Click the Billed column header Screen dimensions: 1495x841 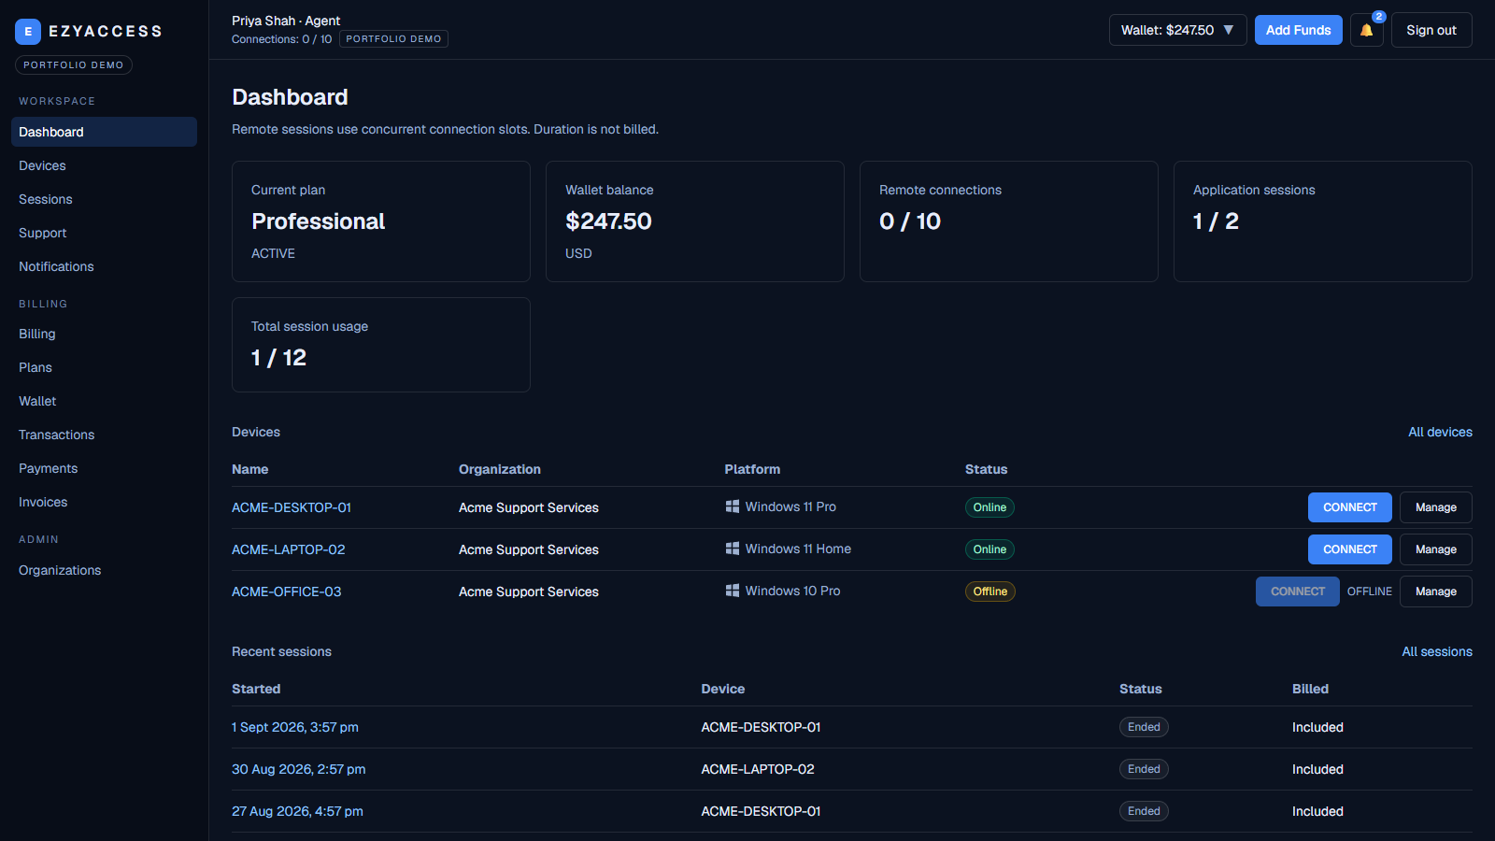1310,689
